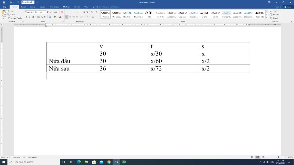Open Ribbon Display Options icon
The width and height of the screenshot is (294, 165).
269,2
